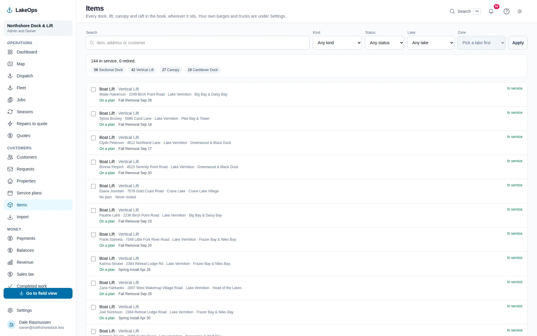Click the Import download icon
Screen dimensions: 537x336
pyautogui.click(x=10, y=217)
